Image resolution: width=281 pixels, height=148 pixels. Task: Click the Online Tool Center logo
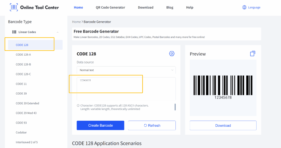pos(34,7)
